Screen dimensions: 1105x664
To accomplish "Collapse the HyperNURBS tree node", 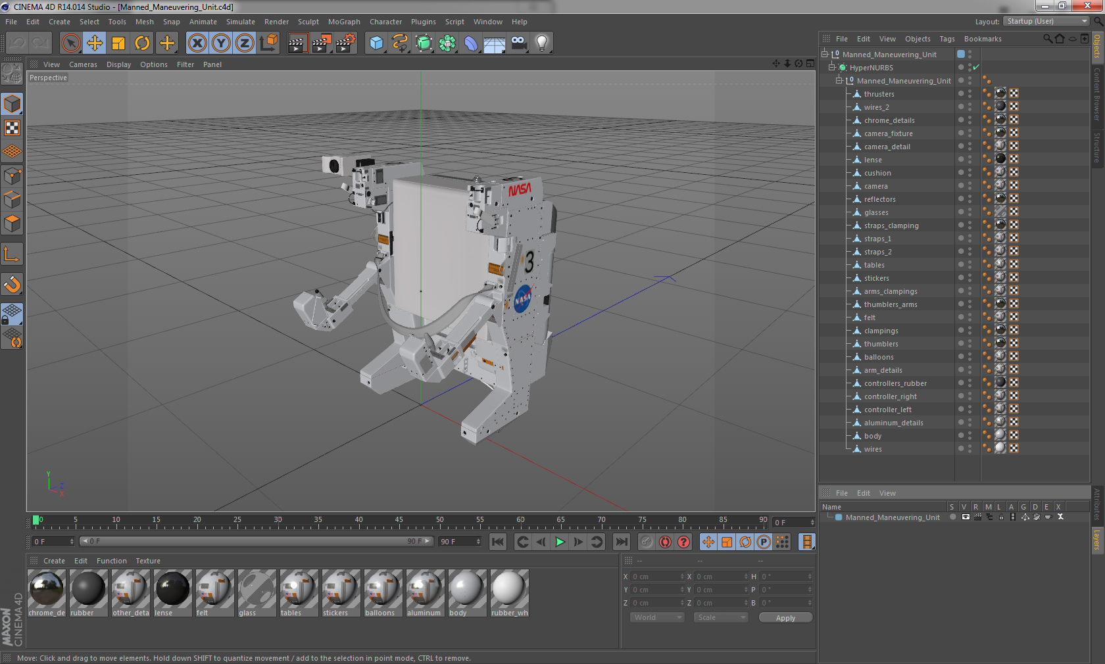I will click(832, 67).
